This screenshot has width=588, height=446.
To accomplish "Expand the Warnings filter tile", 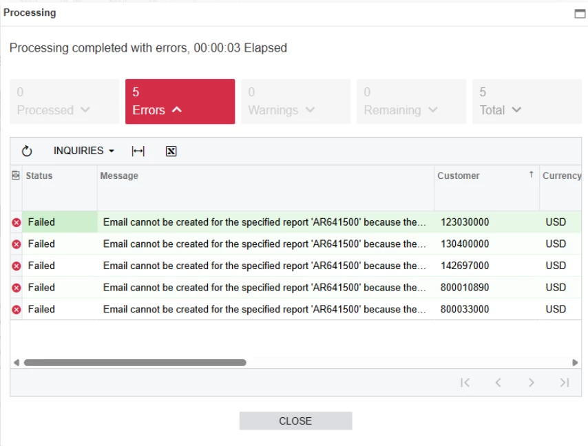I will [x=295, y=101].
